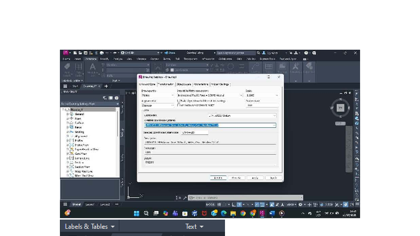Click the selected coordinate system code field
Screen dimensions: 420x236
pos(194,132)
